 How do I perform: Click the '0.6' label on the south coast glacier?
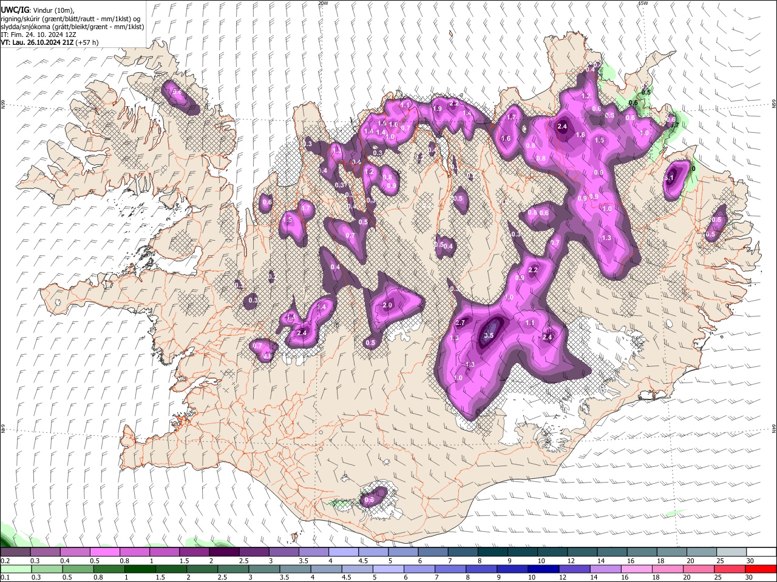(x=369, y=500)
